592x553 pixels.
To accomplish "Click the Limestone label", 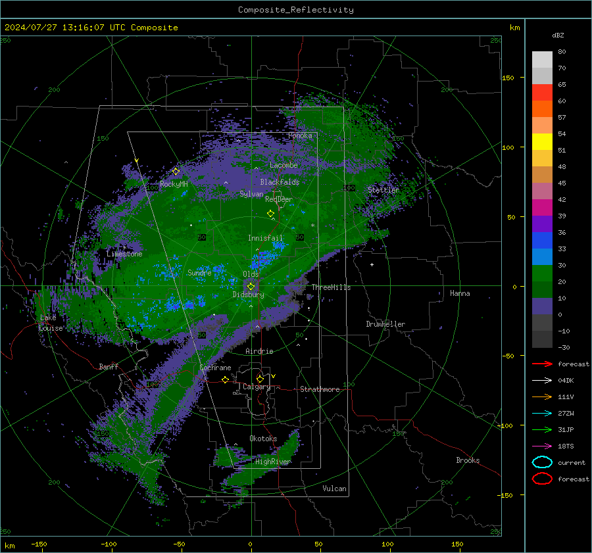I will coord(124,254).
